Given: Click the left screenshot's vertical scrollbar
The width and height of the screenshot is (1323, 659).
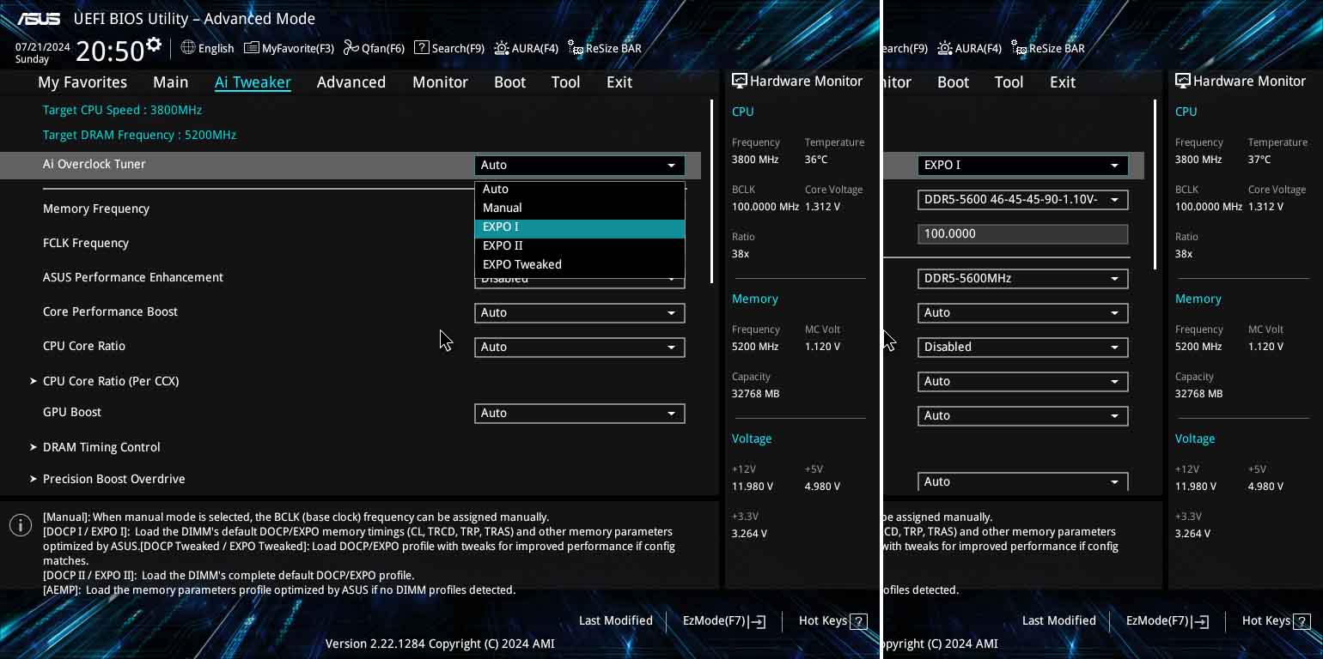Looking at the screenshot, I should [711, 191].
